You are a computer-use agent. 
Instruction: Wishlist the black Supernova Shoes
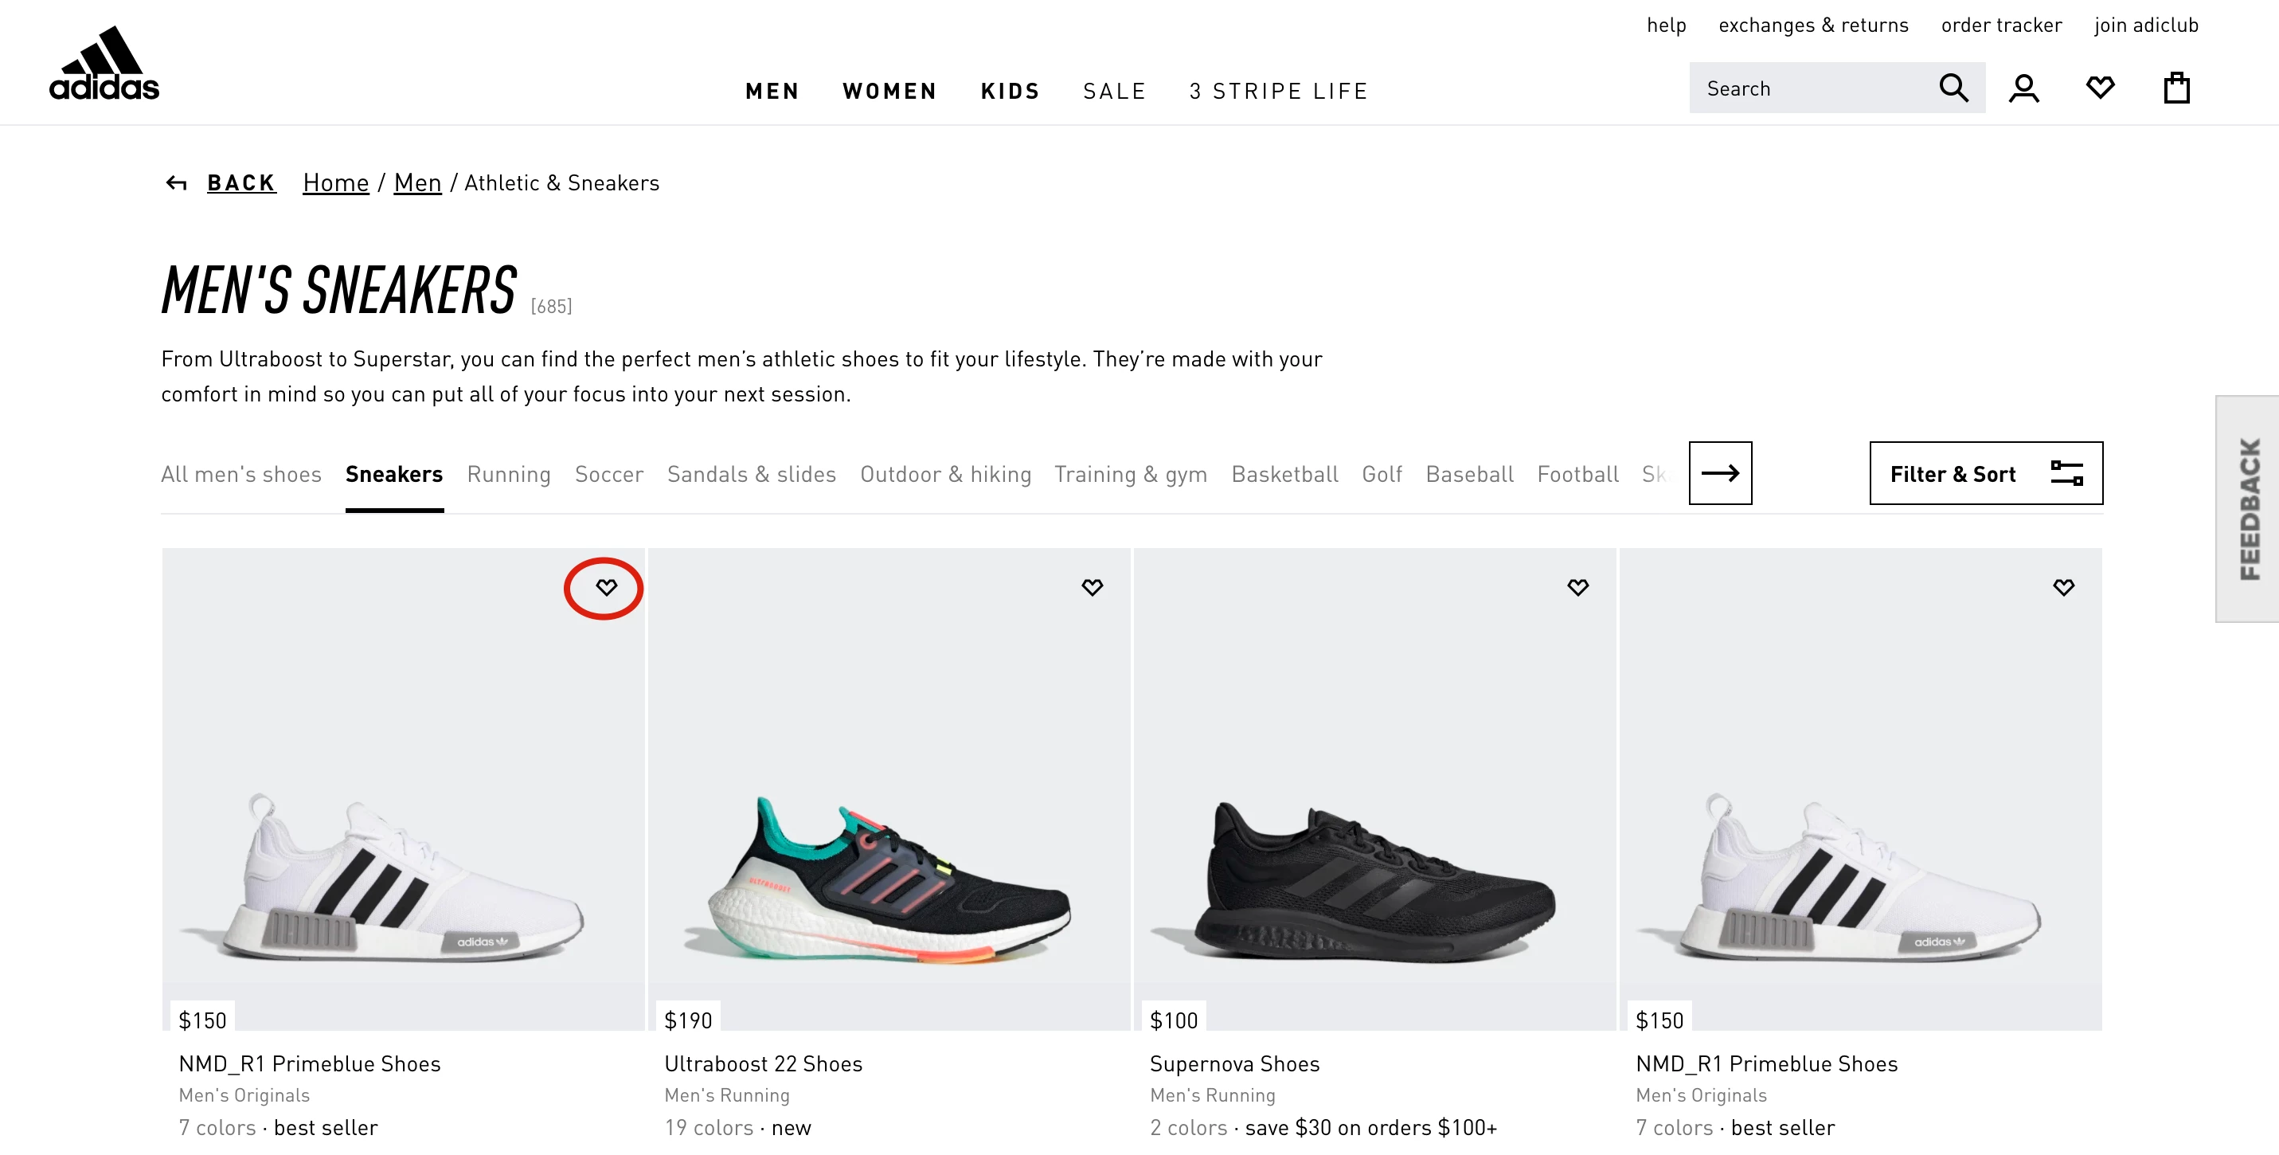[x=1577, y=588]
